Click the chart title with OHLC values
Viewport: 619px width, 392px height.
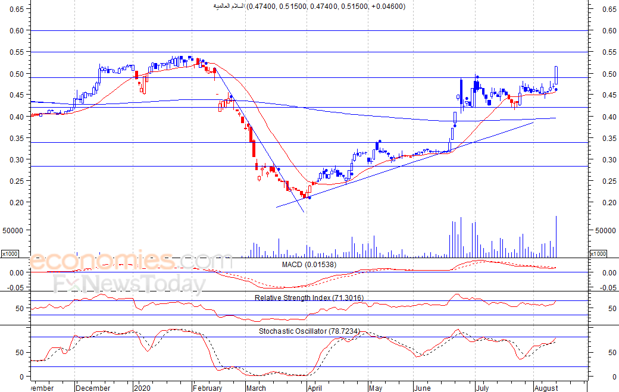click(x=309, y=6)
